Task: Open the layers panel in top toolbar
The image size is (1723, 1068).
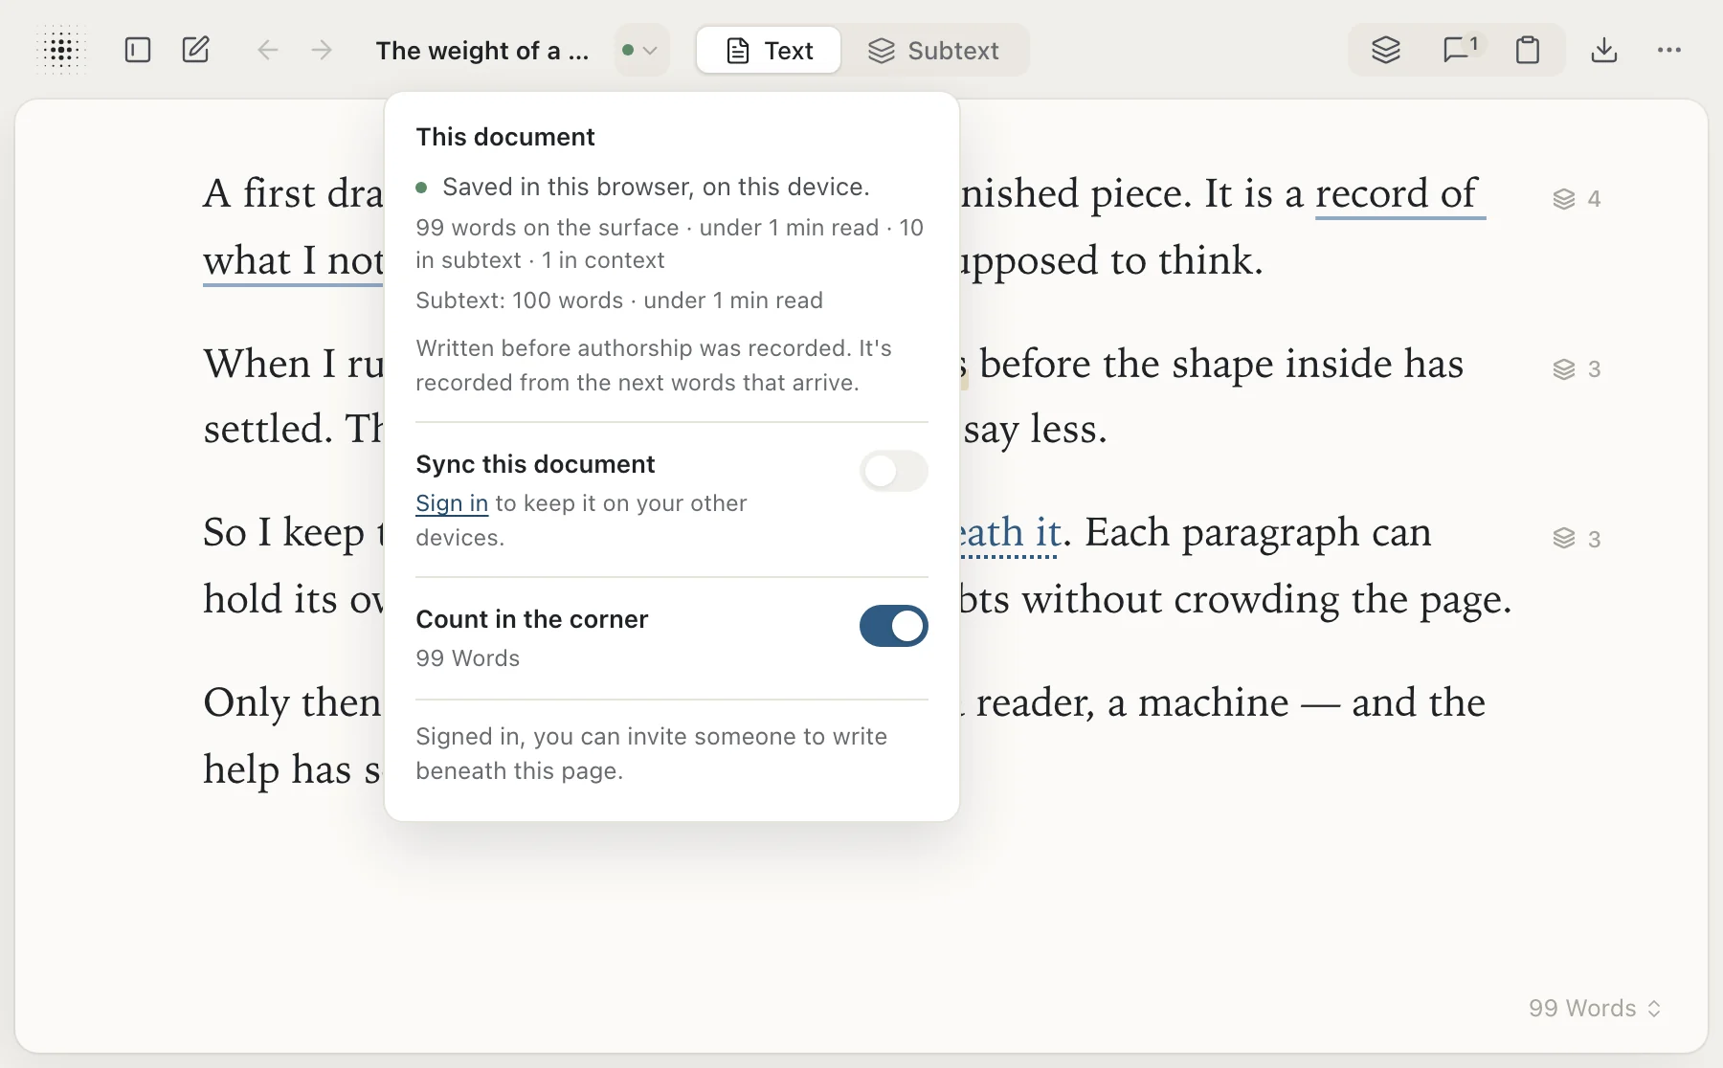Action: pyautogui.click(x=1386, y=50)
